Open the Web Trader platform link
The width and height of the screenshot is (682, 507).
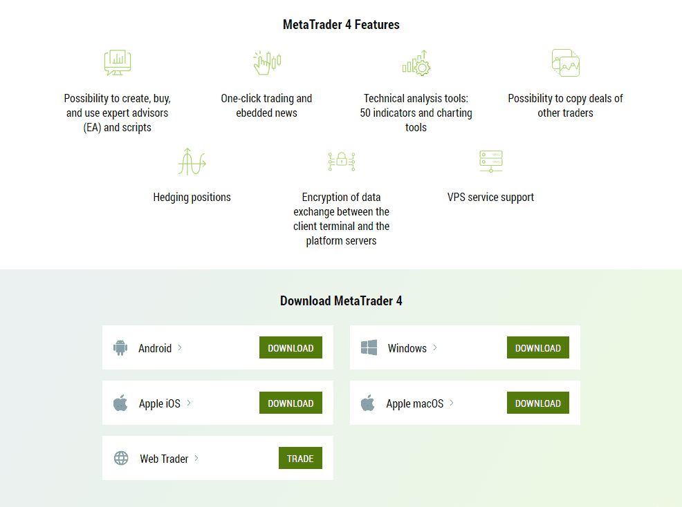coord(164,459)
